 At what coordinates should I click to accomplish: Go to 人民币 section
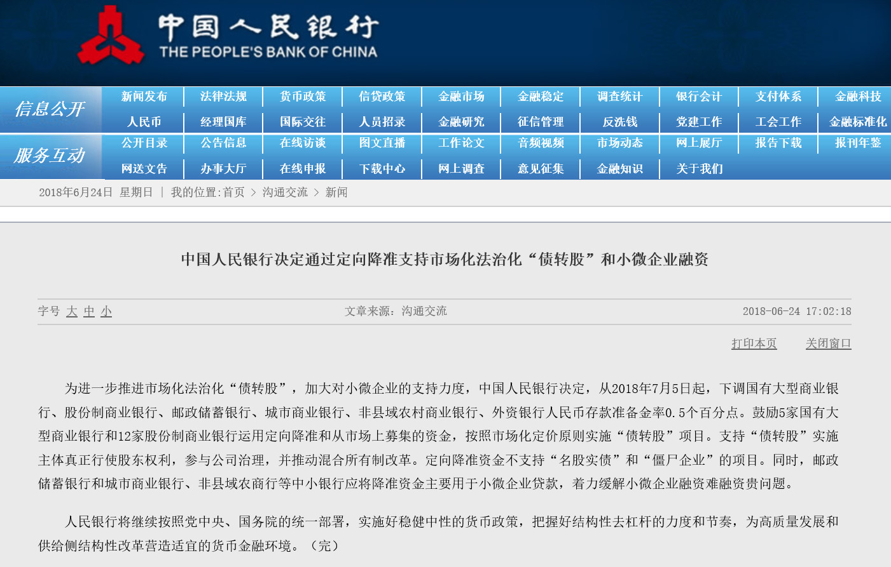144,122
